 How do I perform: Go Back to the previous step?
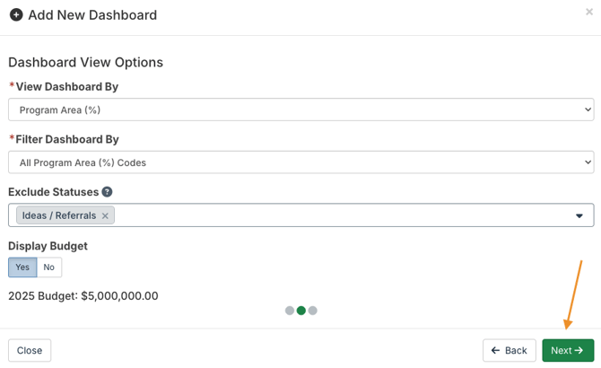[x=509, y=350]
